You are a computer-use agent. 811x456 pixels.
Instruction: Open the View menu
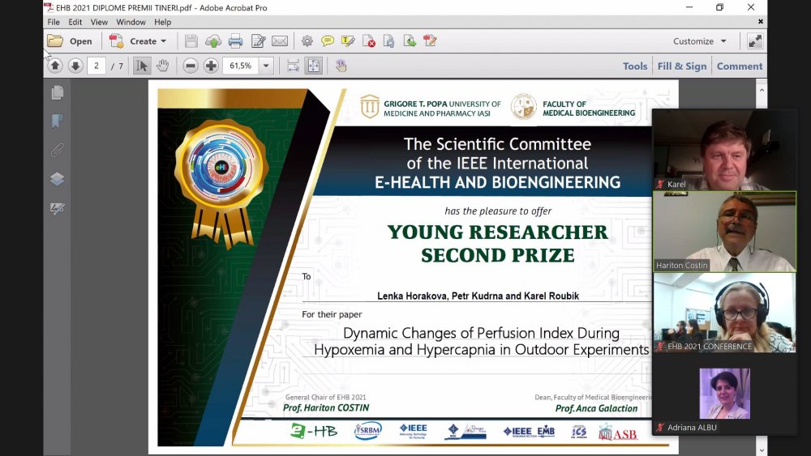99,22
